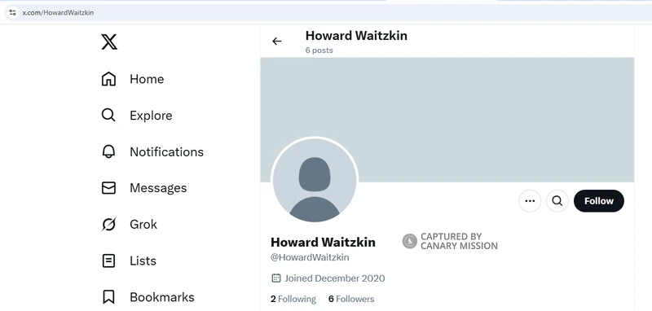Open Explore in the sidebar
This screenshot has height=311, width=652.
137,116
